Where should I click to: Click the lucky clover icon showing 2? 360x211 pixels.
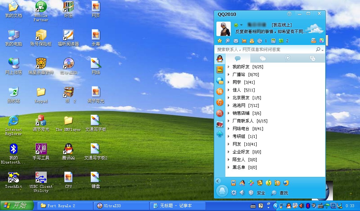click(x=280, y=41)
